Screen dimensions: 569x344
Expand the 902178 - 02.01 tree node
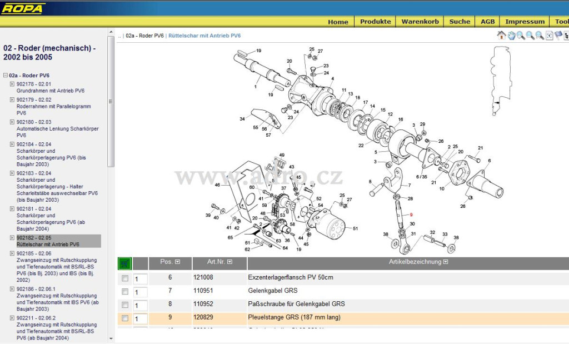(12, 84)
